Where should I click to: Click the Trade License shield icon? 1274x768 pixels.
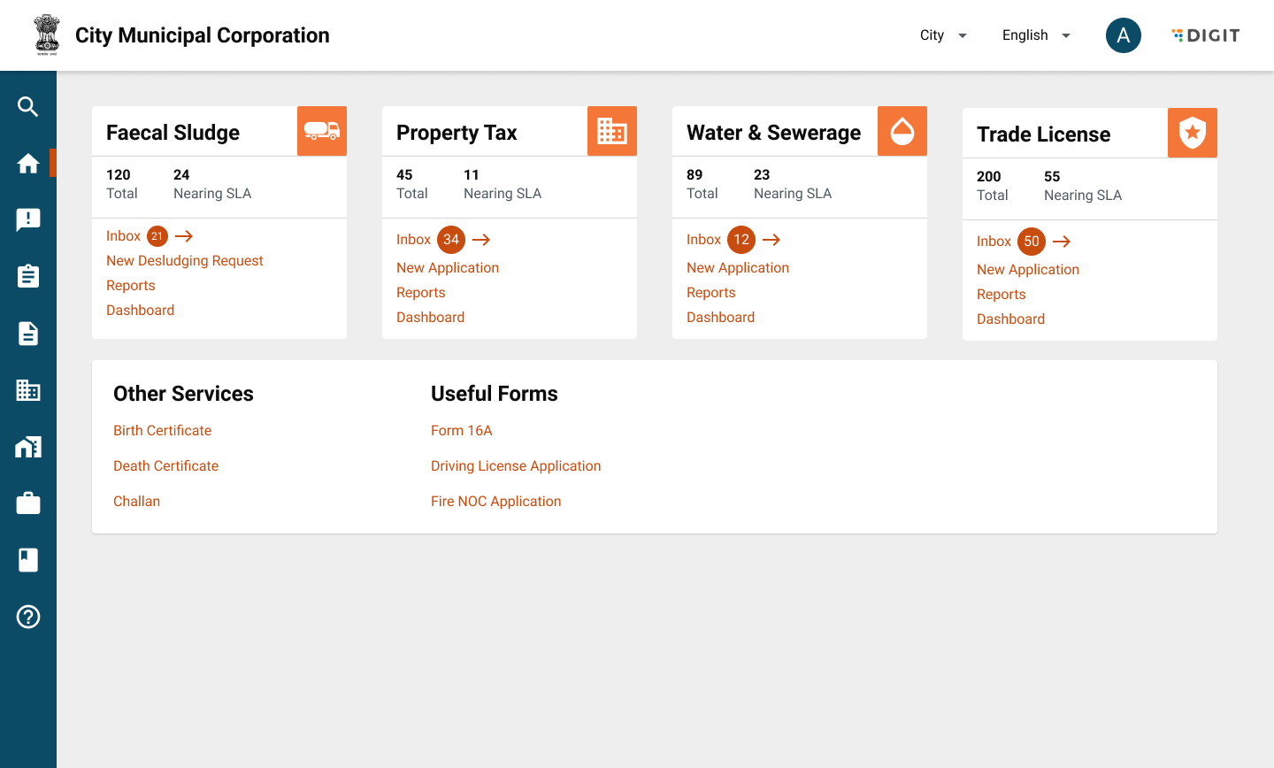point(1193,133)
